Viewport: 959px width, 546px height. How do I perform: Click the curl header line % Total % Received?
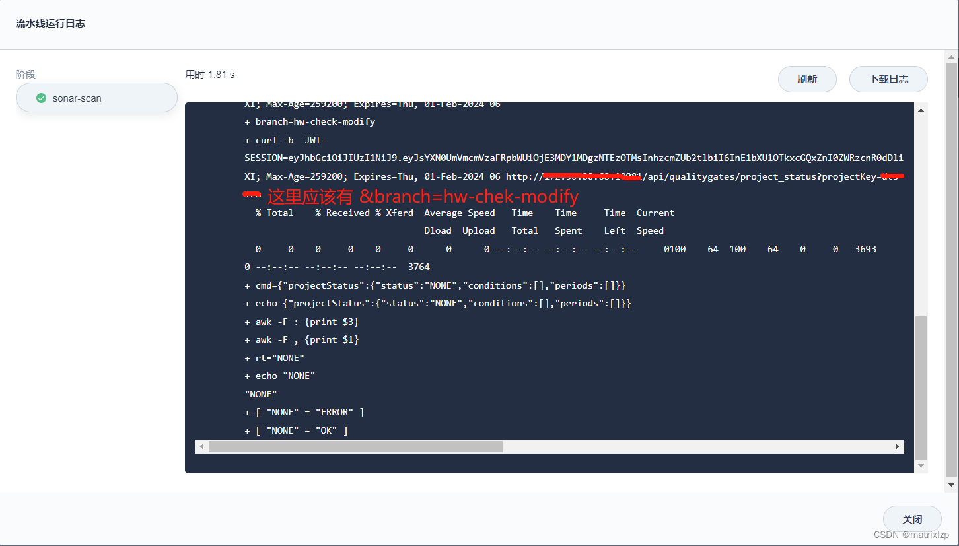click(x=465, y=213)
